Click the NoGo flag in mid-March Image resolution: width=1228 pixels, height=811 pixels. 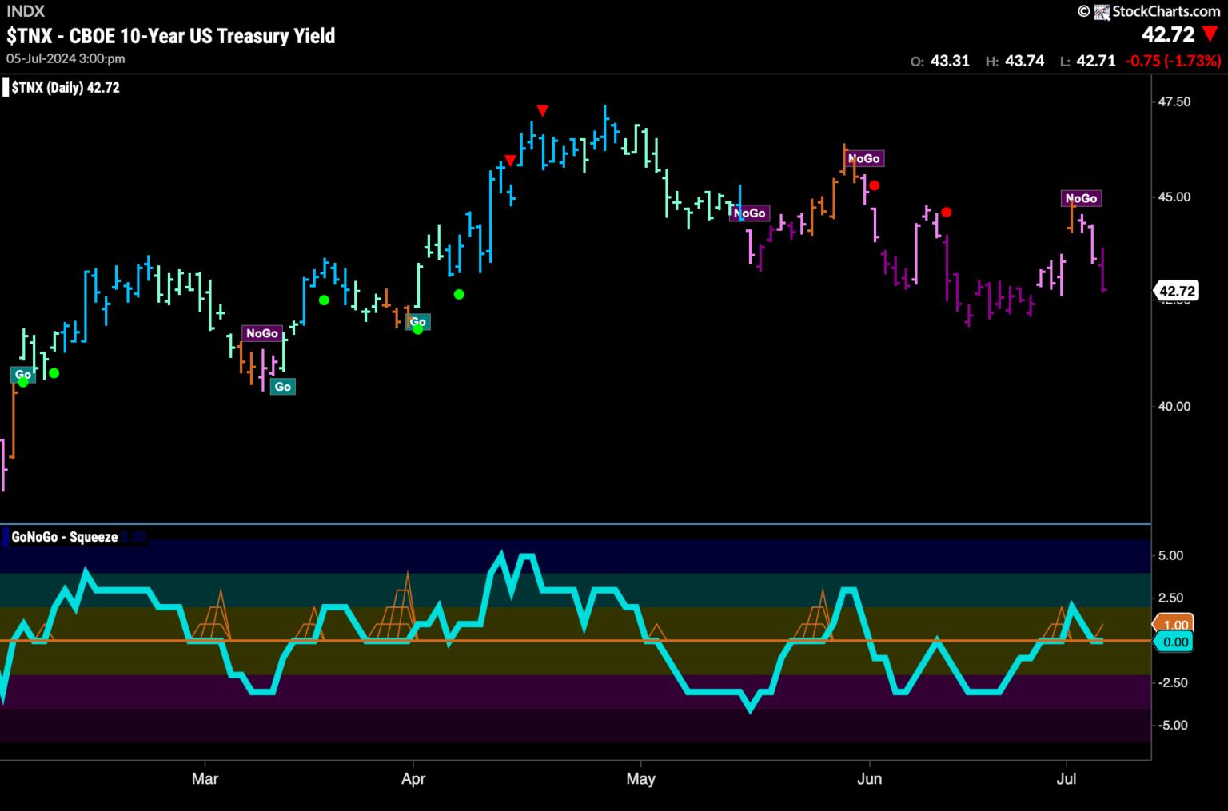point(261,333)
